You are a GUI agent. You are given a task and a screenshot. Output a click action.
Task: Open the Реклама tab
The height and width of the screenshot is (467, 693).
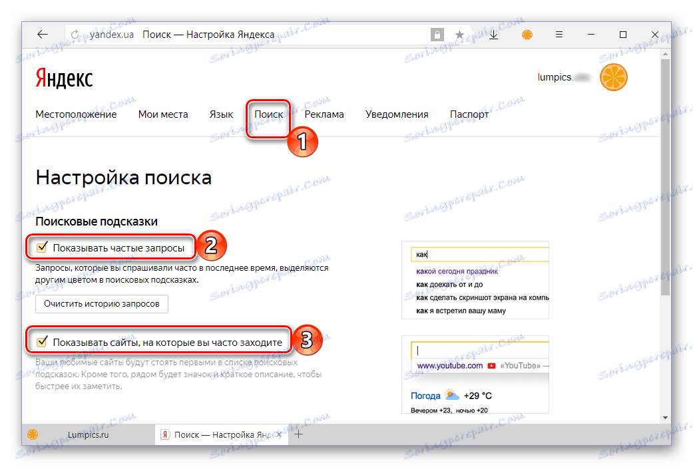pos(324,114)
